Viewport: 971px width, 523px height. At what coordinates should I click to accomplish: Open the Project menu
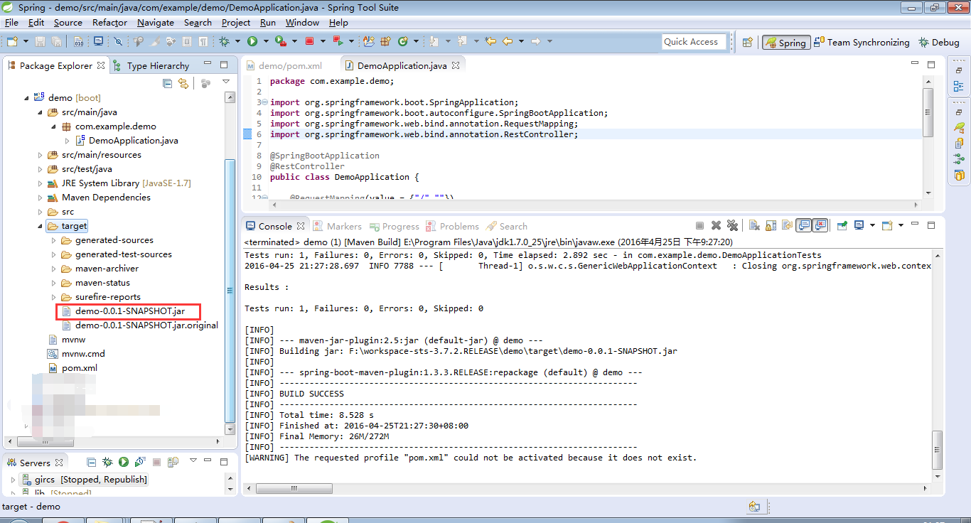tap(236, 22)
